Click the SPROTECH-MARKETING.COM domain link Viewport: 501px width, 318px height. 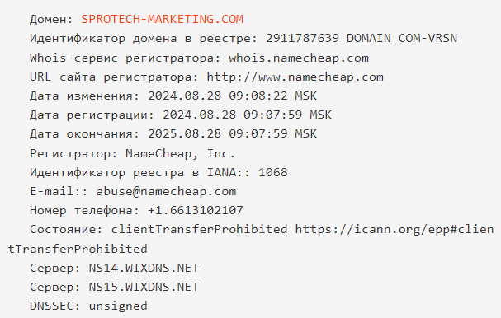(163, 19)
